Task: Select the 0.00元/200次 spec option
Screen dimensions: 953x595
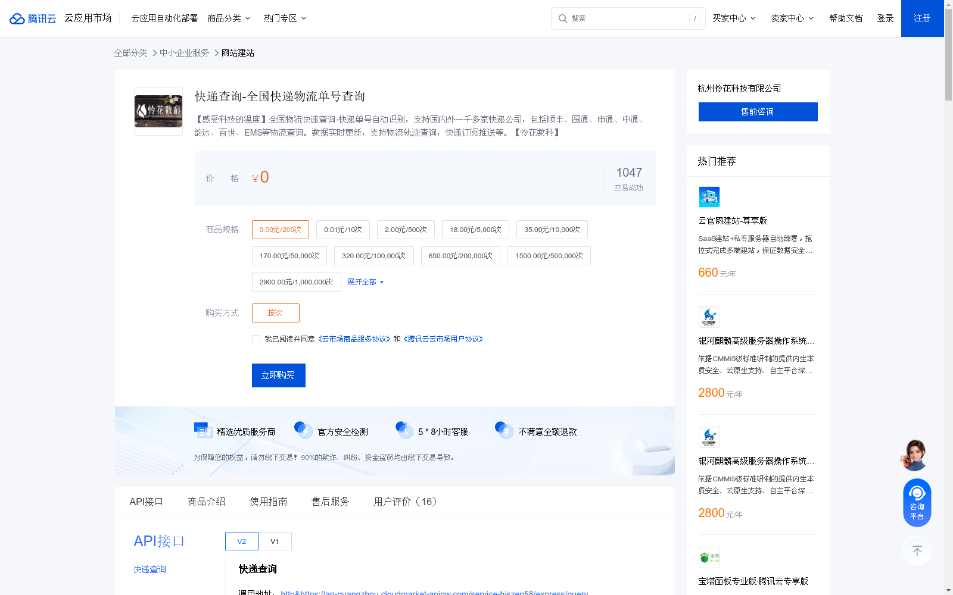Action: coord(281,230)
